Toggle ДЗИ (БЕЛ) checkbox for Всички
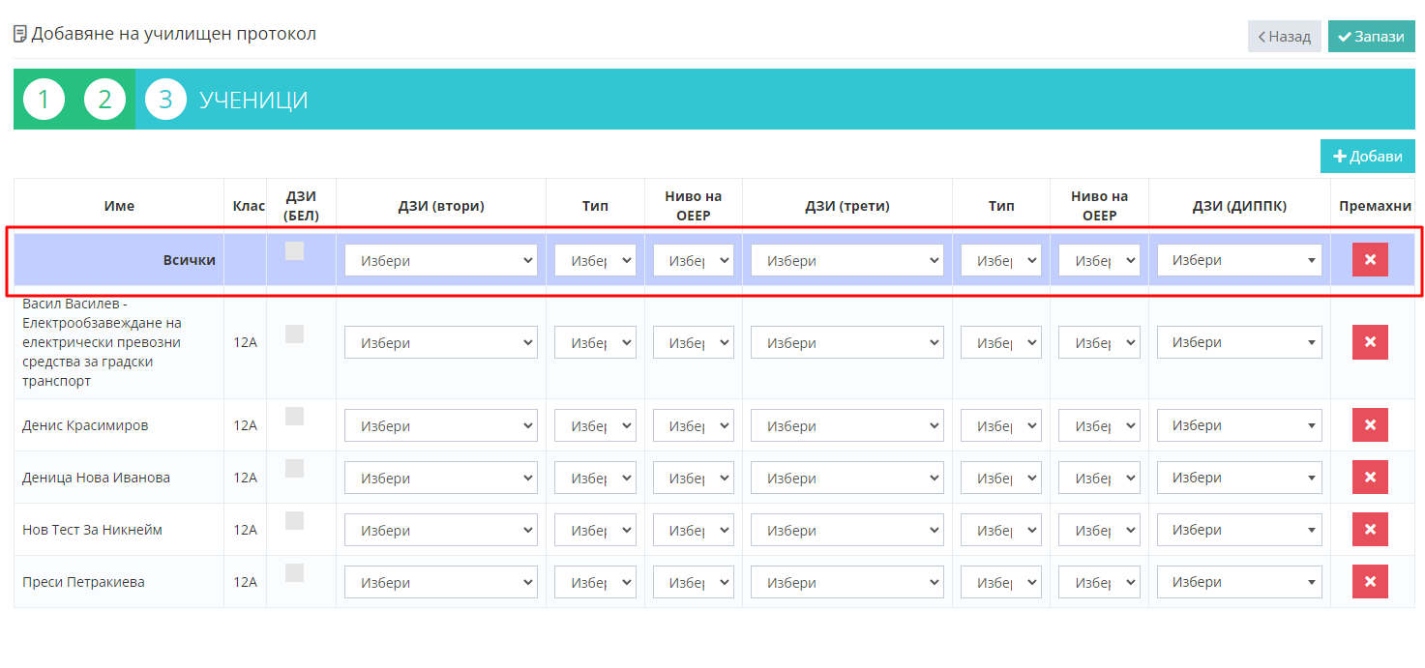 point(295,251)
